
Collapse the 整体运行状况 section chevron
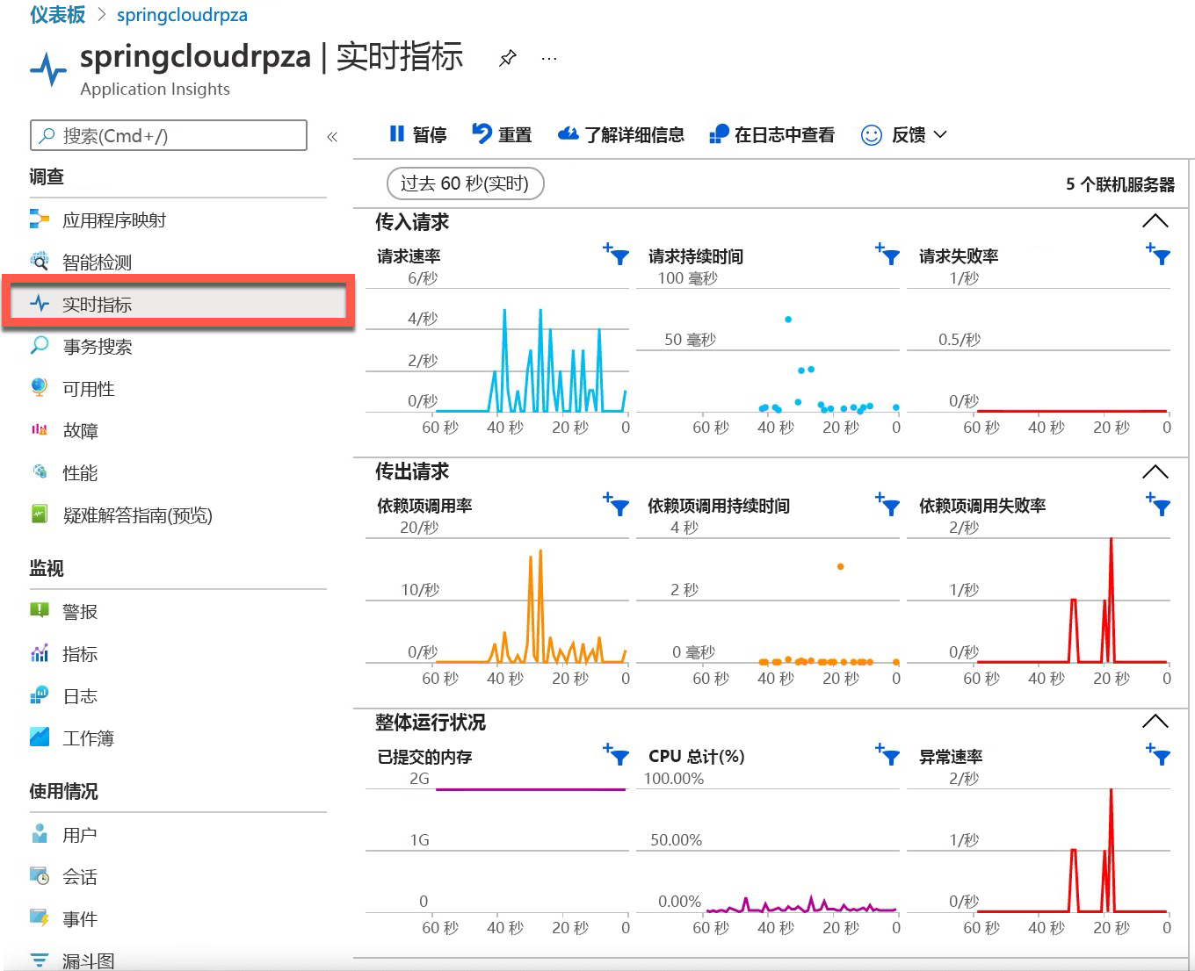(1155, 722)
